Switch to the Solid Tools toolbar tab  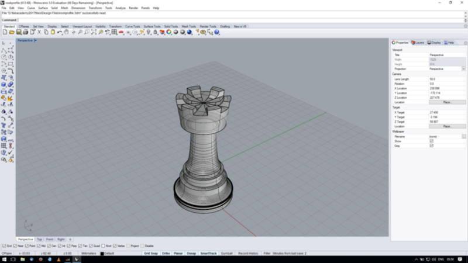pos(171,26)
